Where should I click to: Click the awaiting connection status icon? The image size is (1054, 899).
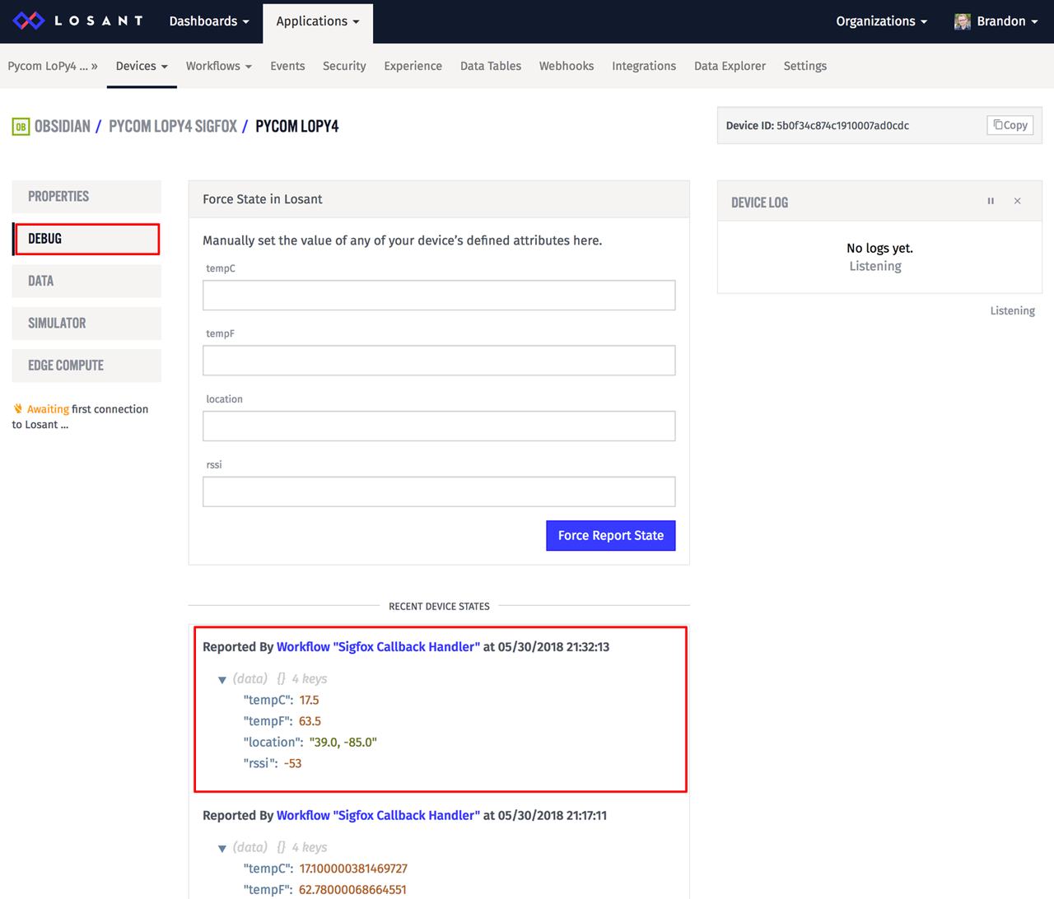click(18, 409)
